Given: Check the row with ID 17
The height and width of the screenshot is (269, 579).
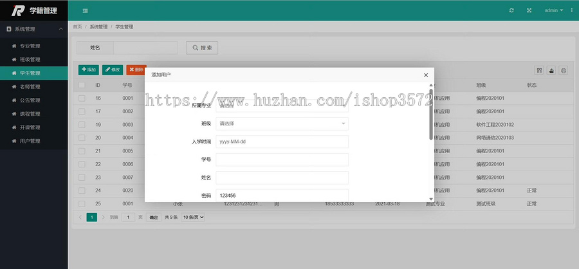Looking at the screenshot, I should (x=82, y=111).
